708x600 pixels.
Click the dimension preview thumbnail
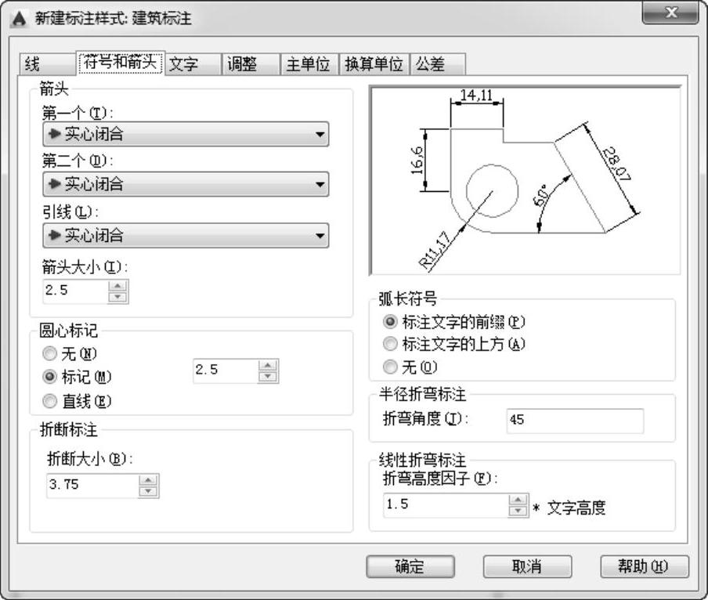[x=526, y=180]
